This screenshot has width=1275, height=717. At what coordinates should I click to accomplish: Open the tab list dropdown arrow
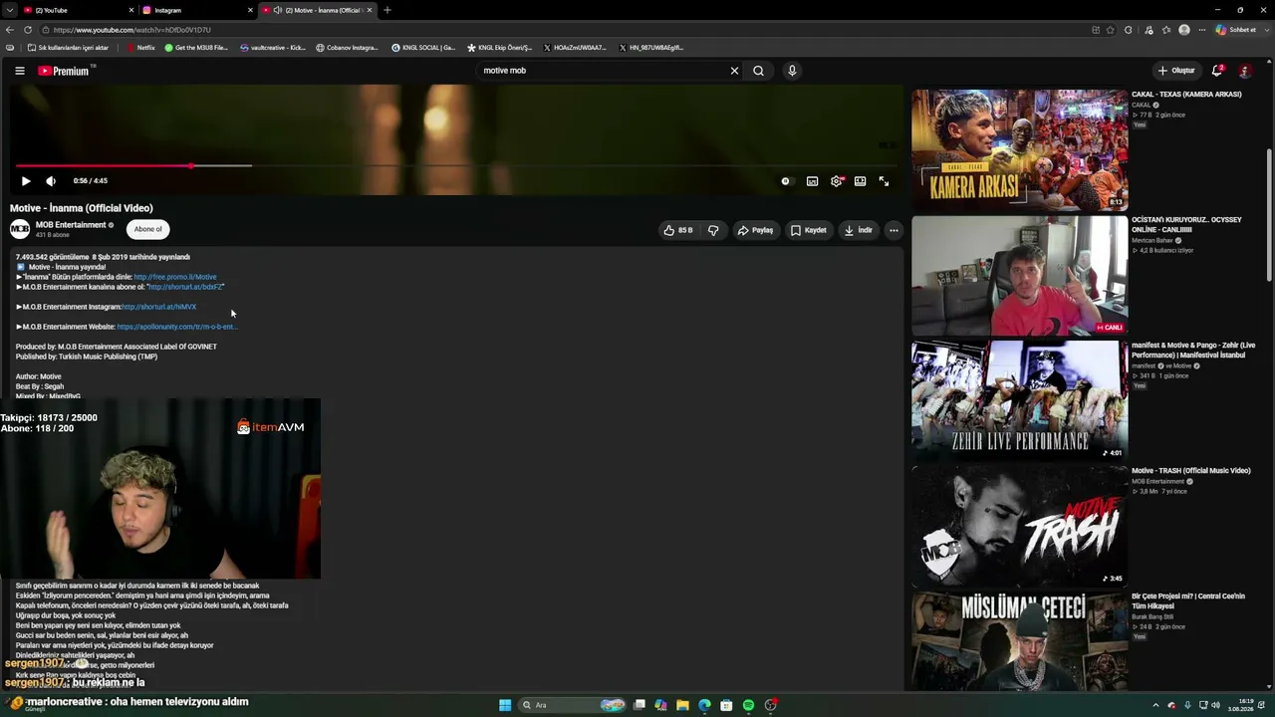point(9,10)
